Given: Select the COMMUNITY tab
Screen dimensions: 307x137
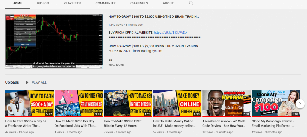Looking at the screenshot, I should pos(106,3).
